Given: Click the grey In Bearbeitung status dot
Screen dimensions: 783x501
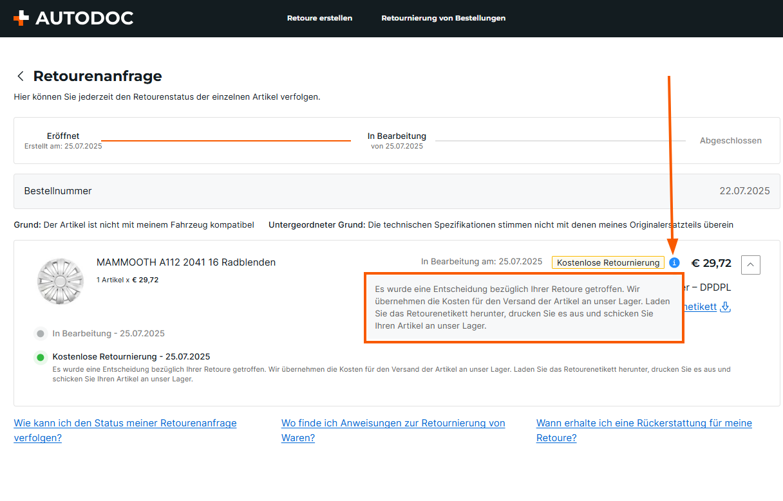Looking at the screenshot, I should 41,334.
